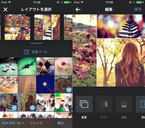Viewport: 145px width, 128px height.
Task: Expand the カメラロール album dropdown
Action: (x=13, y=123)
